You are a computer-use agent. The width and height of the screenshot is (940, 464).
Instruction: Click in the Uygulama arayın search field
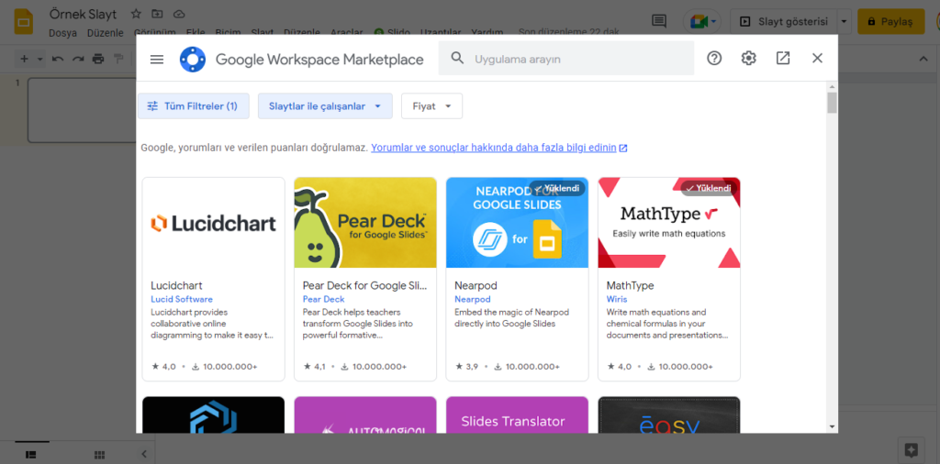[x=565, y=58]
